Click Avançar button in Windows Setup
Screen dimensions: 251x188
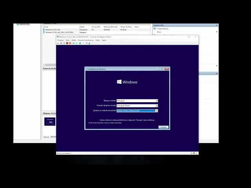tap(163, 127)
